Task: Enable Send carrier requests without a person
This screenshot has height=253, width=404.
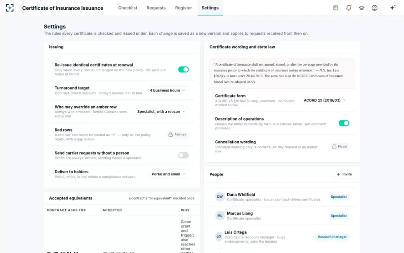Action: pos(183,155)
